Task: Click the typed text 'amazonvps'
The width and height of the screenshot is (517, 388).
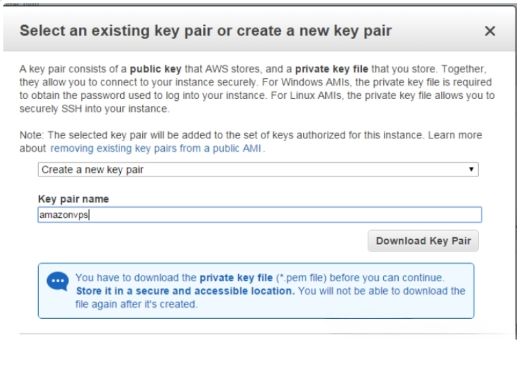Action: [x=64, y=215]
